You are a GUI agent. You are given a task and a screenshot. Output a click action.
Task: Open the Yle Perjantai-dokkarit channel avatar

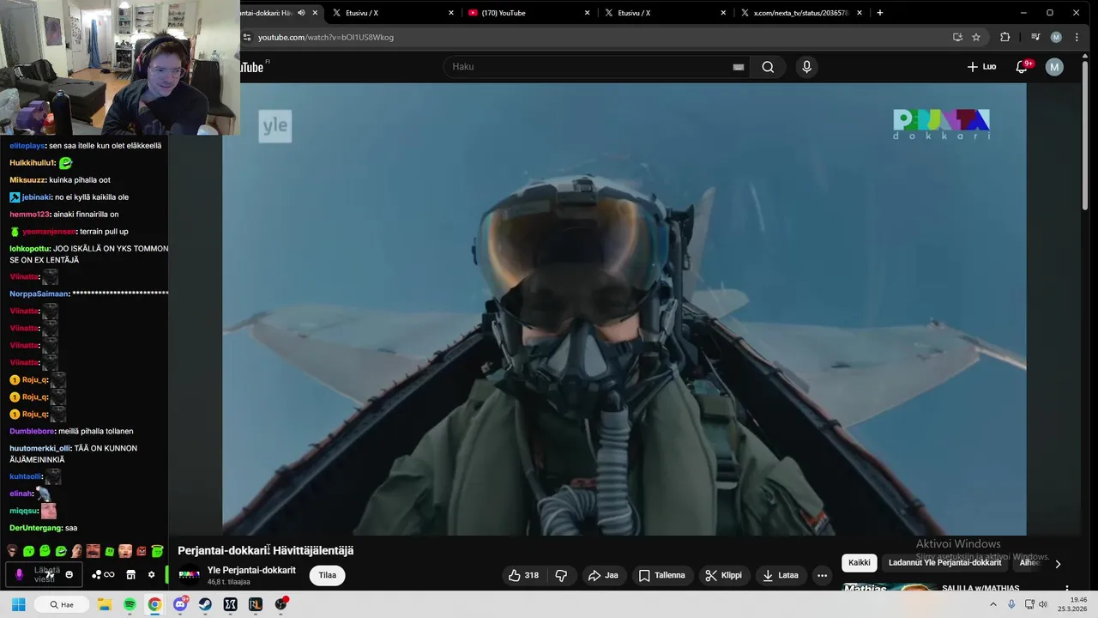tap(189, 575)
